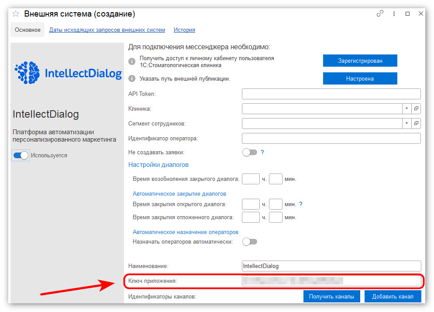Open the История tab
The image size is (434, 312).
(x=184, y=30)
